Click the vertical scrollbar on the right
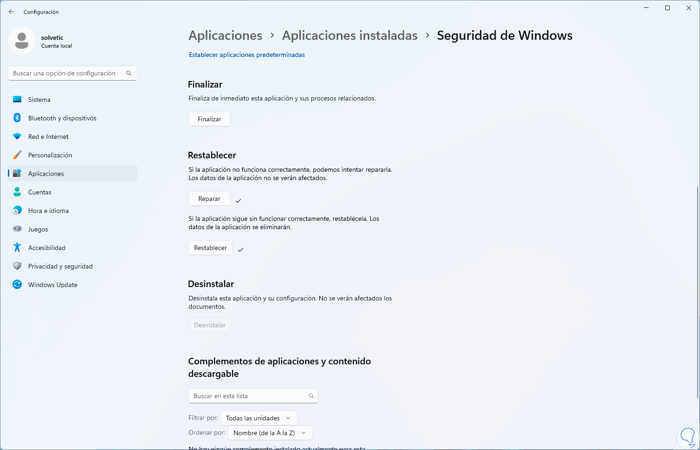Viewport: 700px width, 450px height. 698,292
